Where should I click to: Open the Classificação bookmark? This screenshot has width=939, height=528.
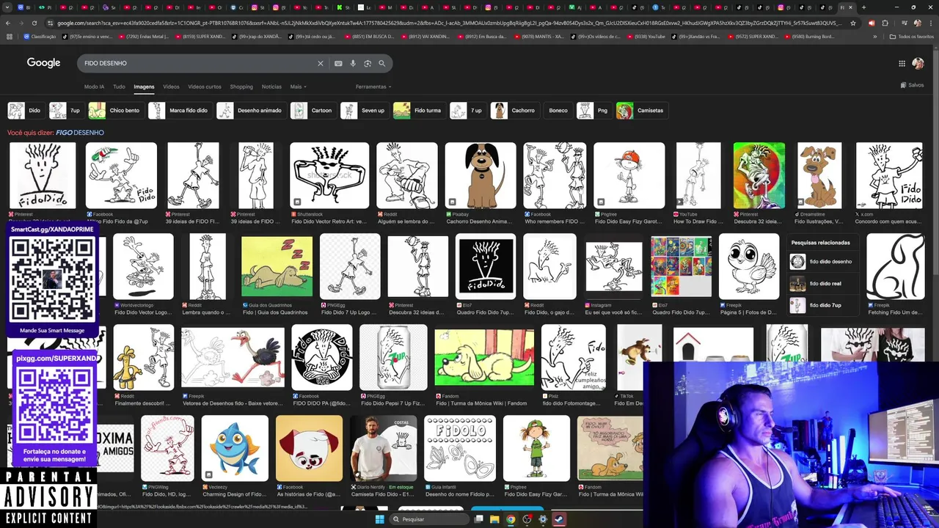coord(40,36)
